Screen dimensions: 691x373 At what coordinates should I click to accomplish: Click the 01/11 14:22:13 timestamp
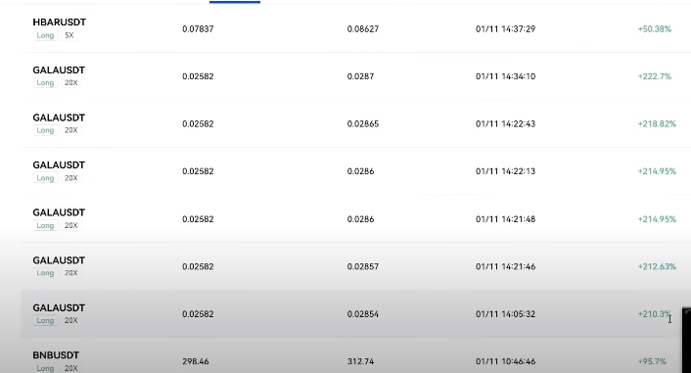pyautogui.click(x=505, y=171)
